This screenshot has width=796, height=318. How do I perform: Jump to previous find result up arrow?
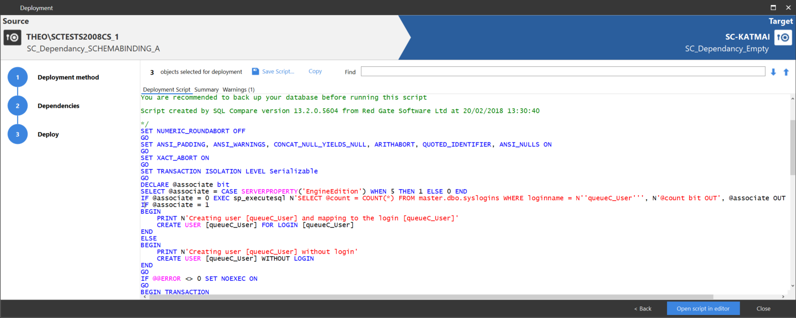point(786,72)
